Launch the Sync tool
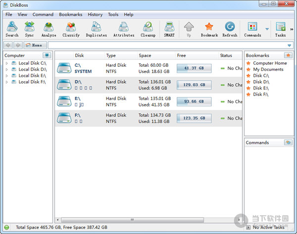297x234 pixels. (x=29, y=29)
